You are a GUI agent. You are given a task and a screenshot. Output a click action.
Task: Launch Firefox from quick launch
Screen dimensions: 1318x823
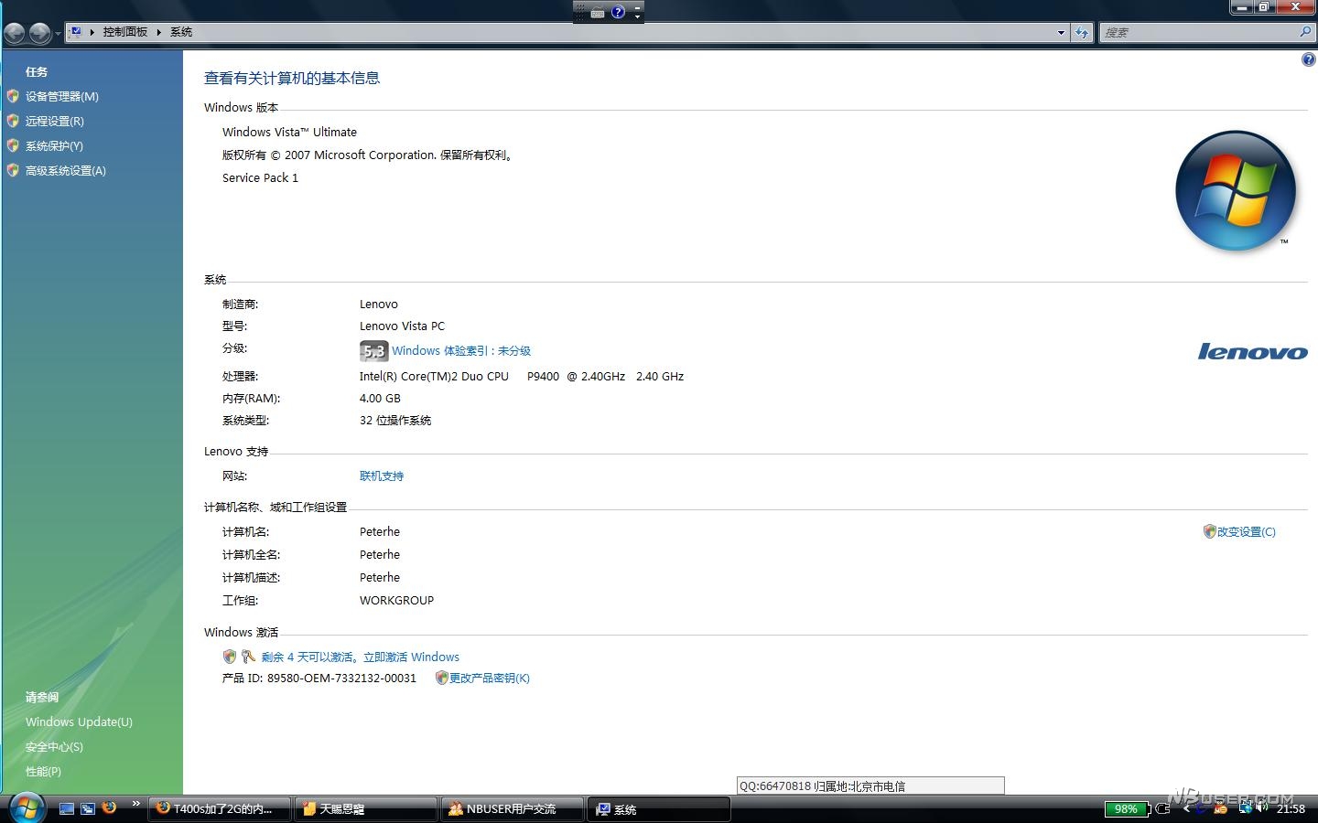109,807
